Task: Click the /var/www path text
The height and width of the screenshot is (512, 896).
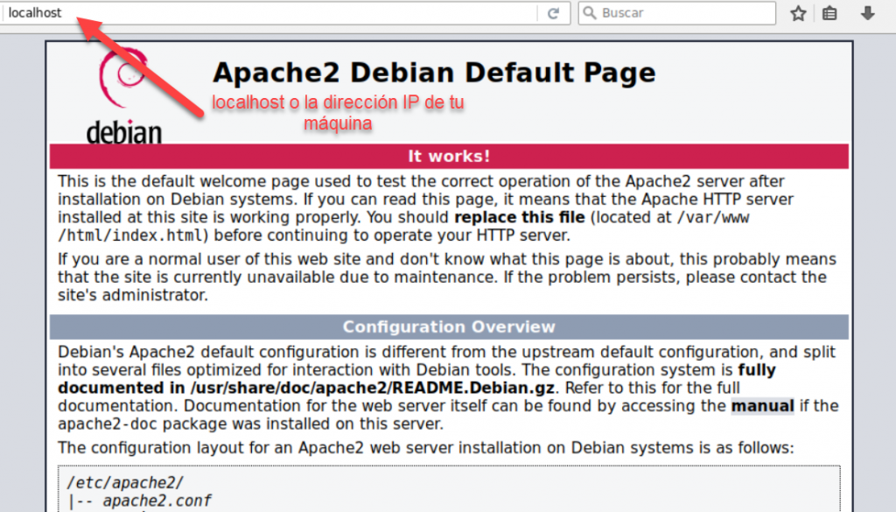Action: 713,216
